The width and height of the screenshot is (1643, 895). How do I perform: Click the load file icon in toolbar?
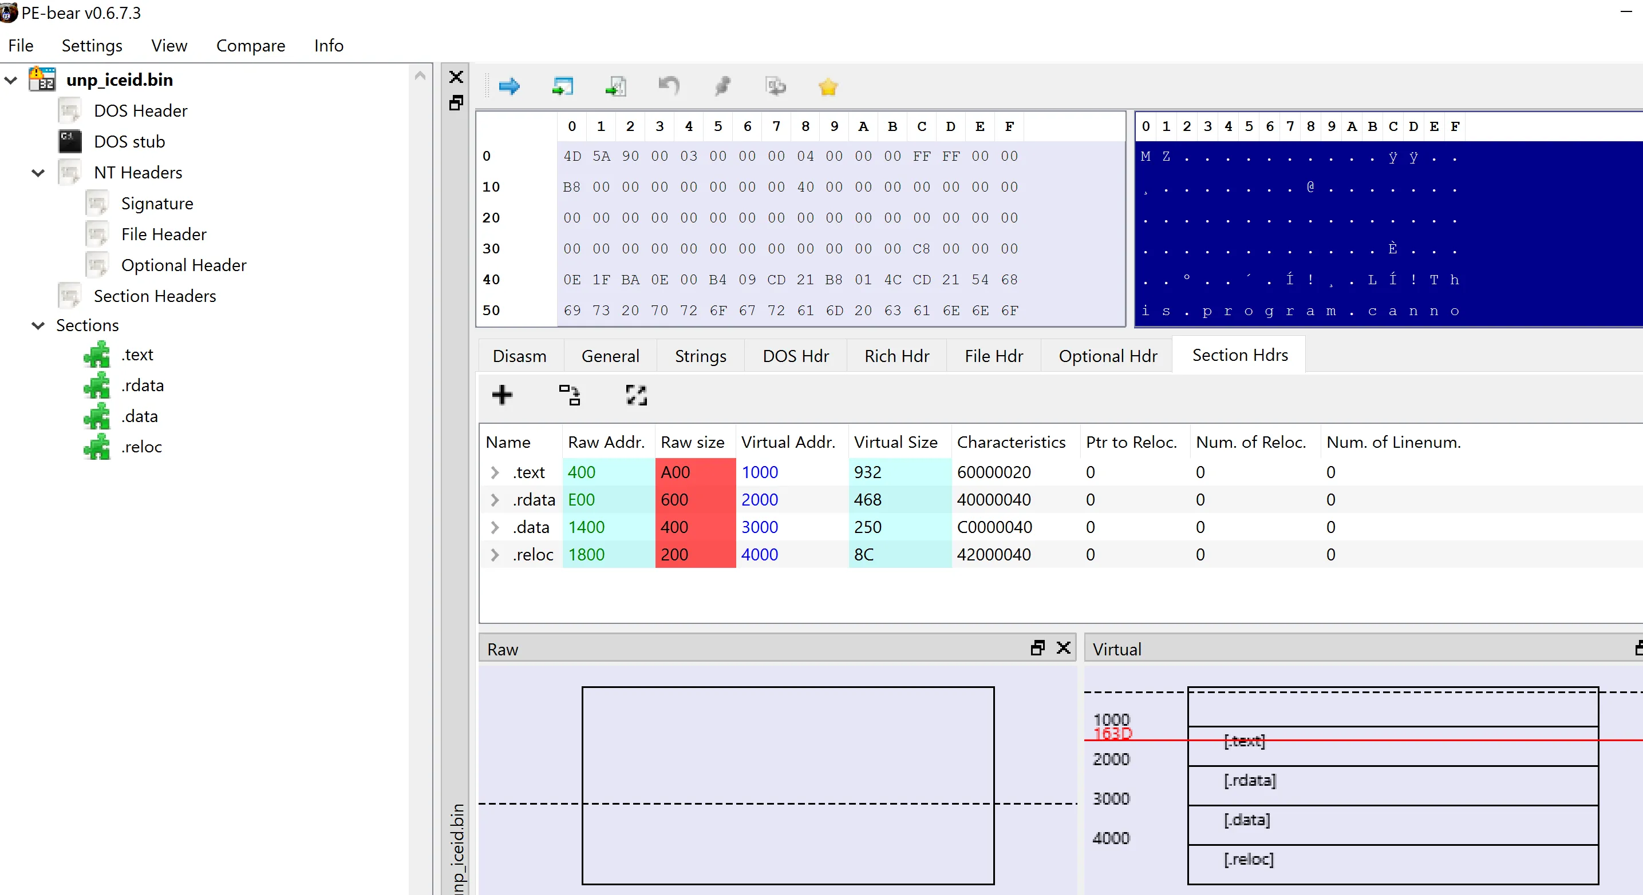click(x=563, y=86)
